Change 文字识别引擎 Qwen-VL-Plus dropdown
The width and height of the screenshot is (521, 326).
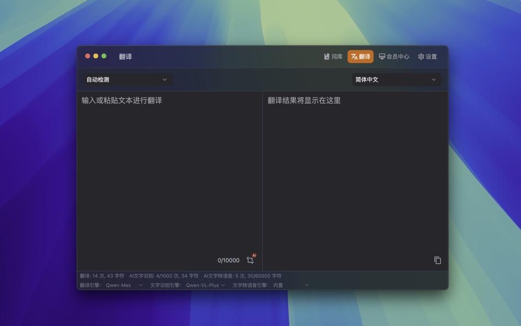pos(205,285)
